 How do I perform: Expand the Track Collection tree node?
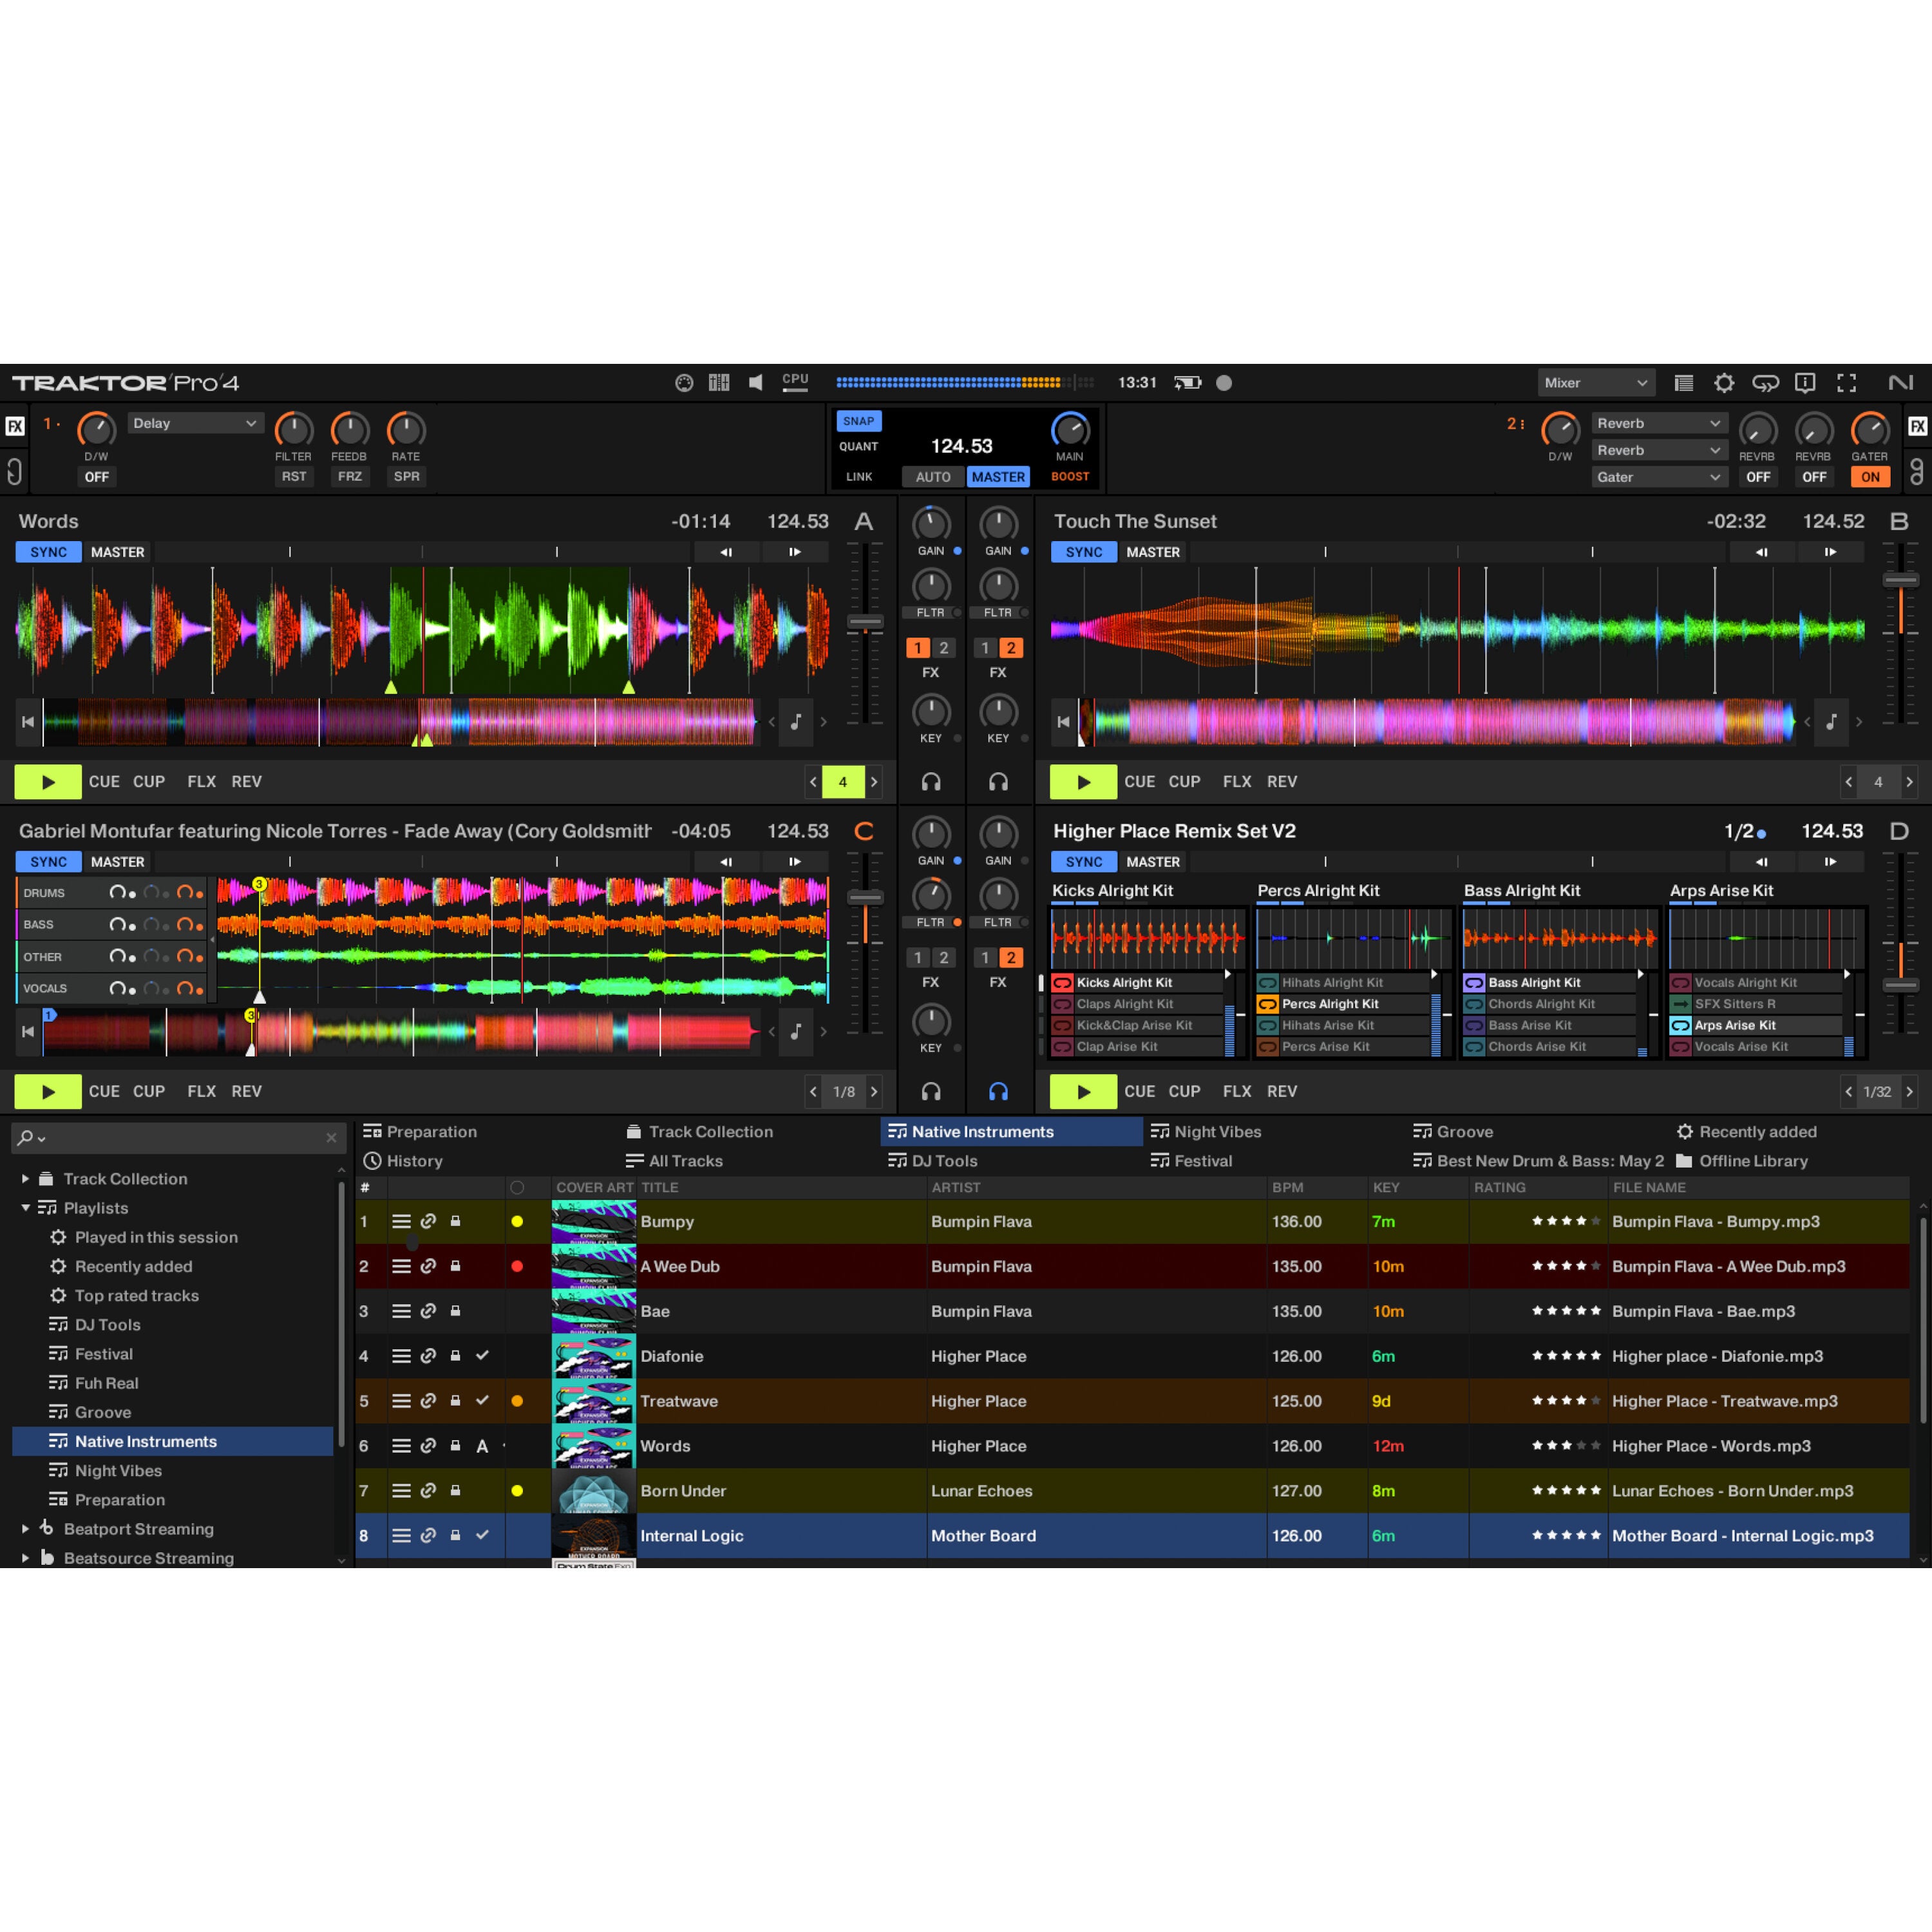(25, 1179)
